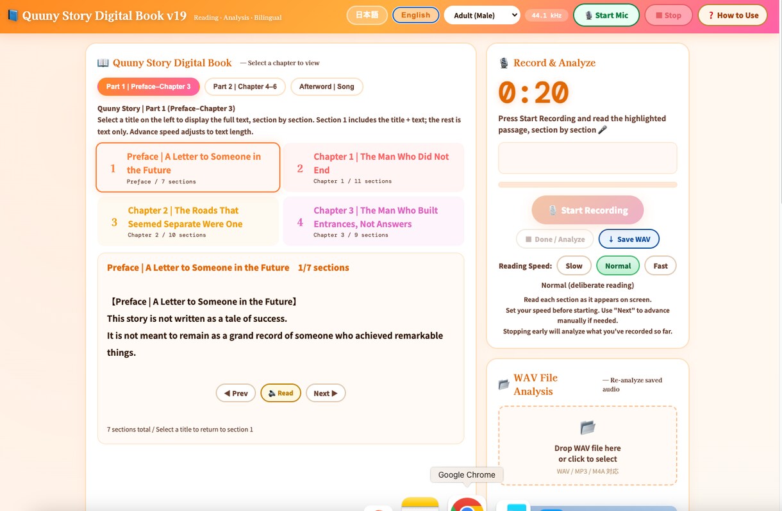Click the Done / Analyze button

[x=555, y=239]
